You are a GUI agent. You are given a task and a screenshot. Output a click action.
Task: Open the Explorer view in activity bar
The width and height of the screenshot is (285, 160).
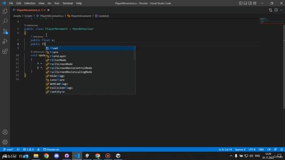pos(5,11)
